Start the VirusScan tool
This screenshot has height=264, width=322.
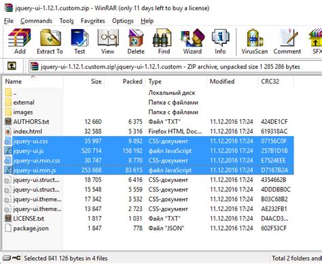click(x=255, y=41)
